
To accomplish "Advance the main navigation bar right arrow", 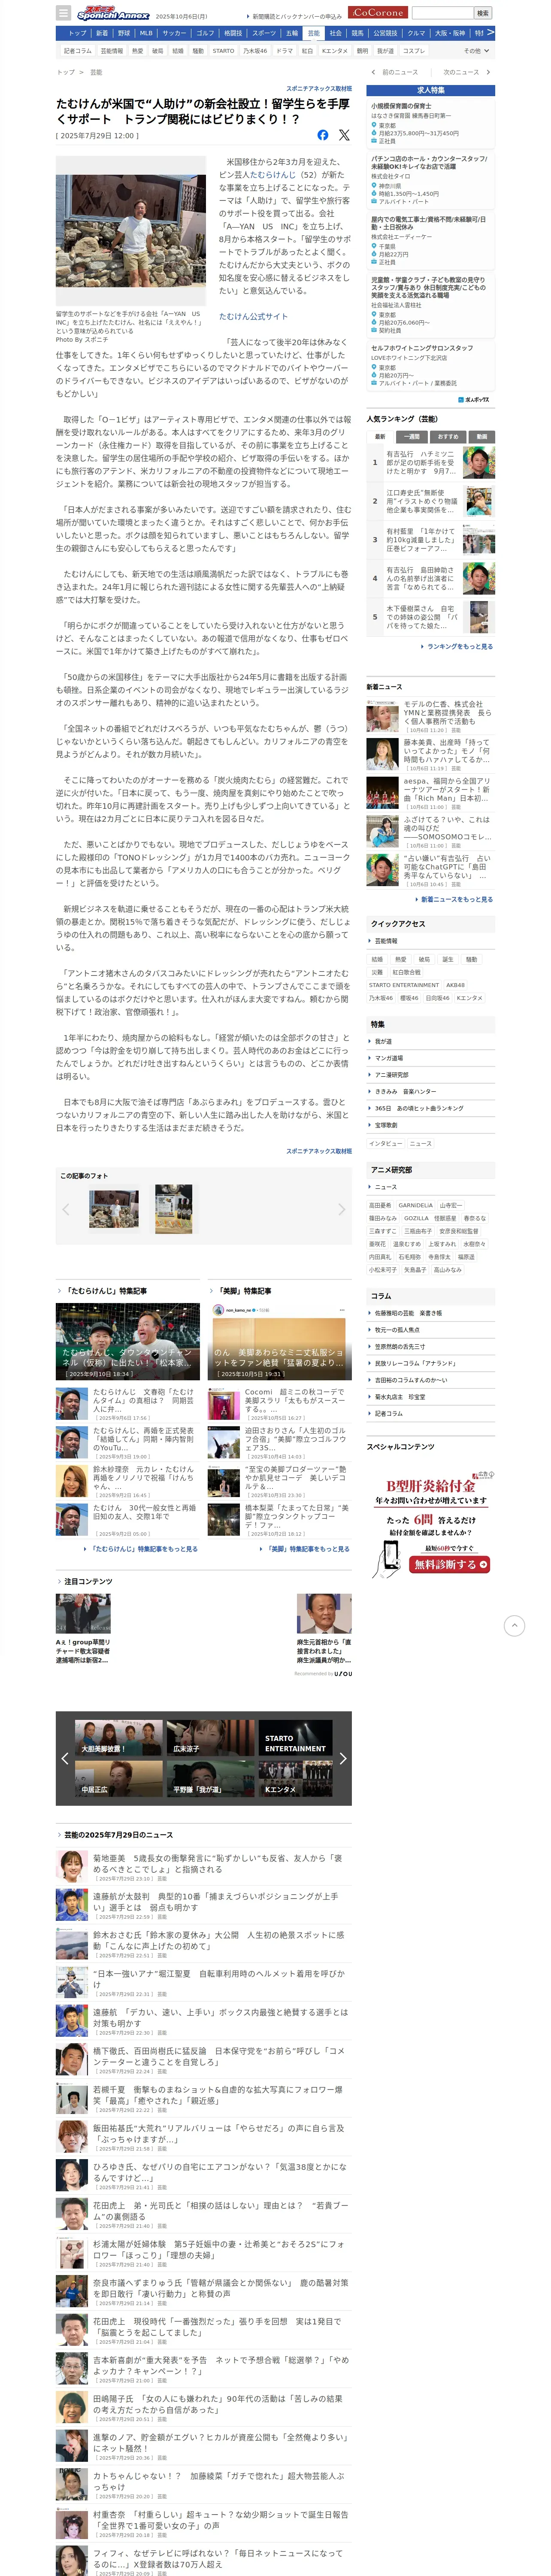I will coord(490,33).
